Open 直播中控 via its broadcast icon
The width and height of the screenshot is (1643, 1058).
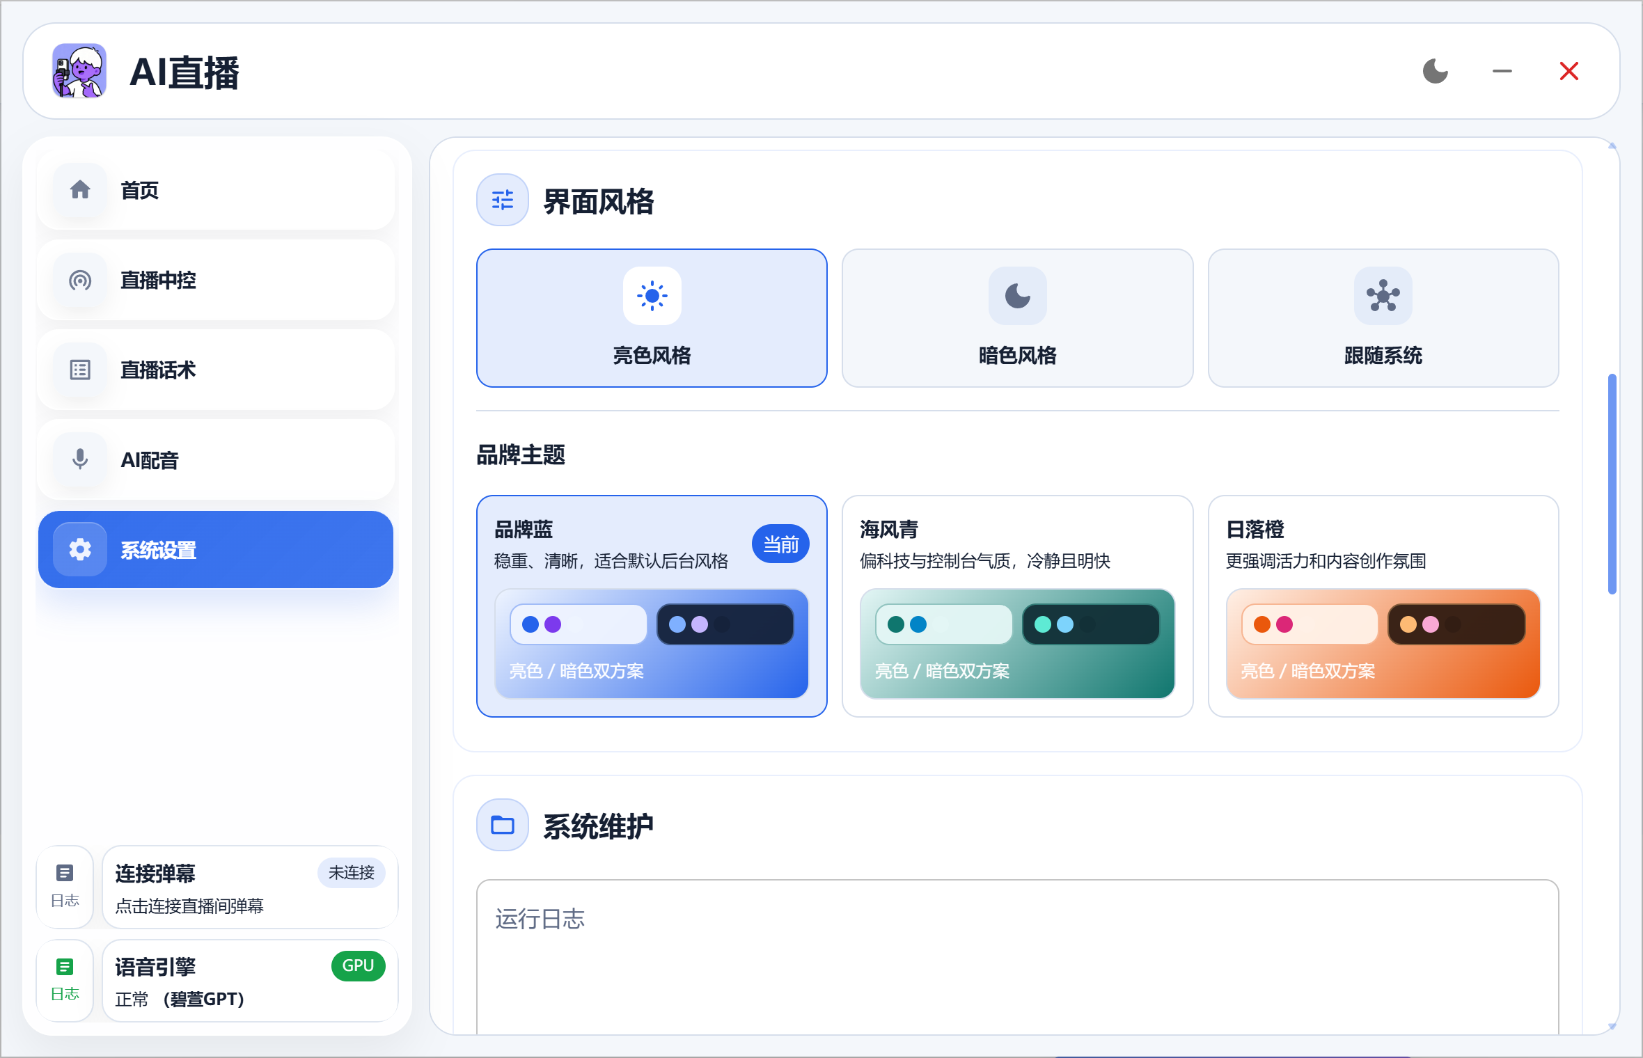[79, 281]
